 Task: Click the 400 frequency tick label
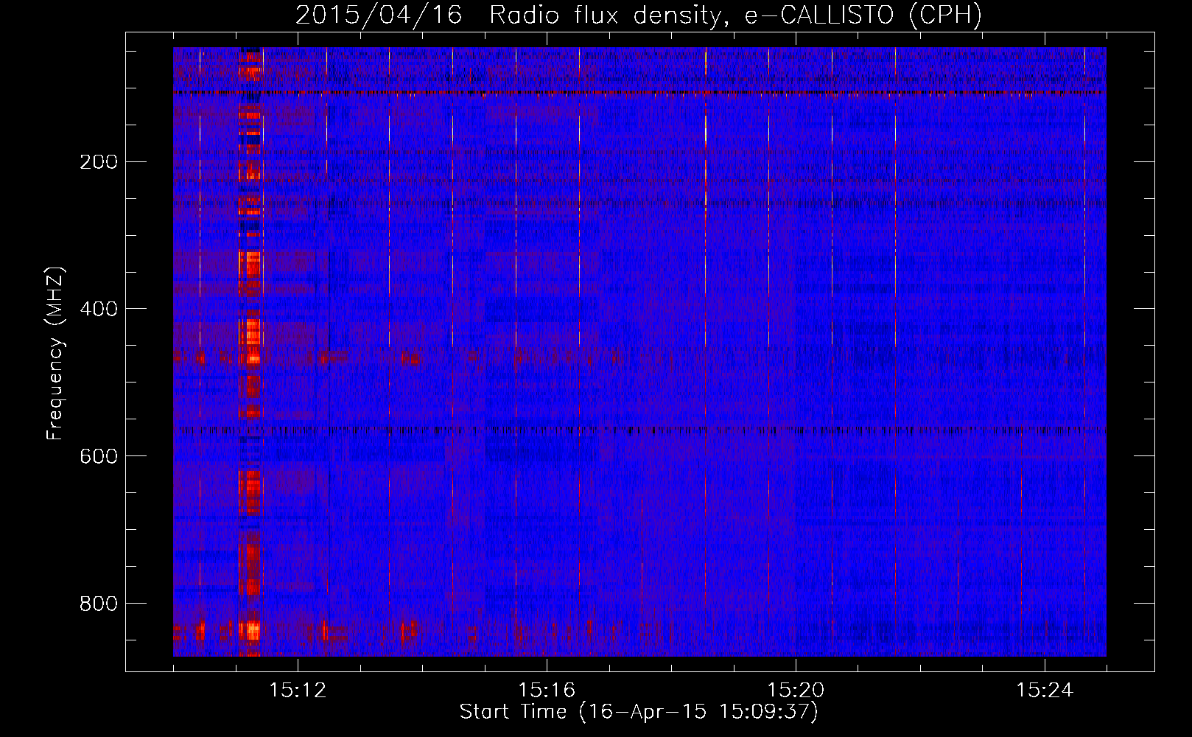[99, 309]
